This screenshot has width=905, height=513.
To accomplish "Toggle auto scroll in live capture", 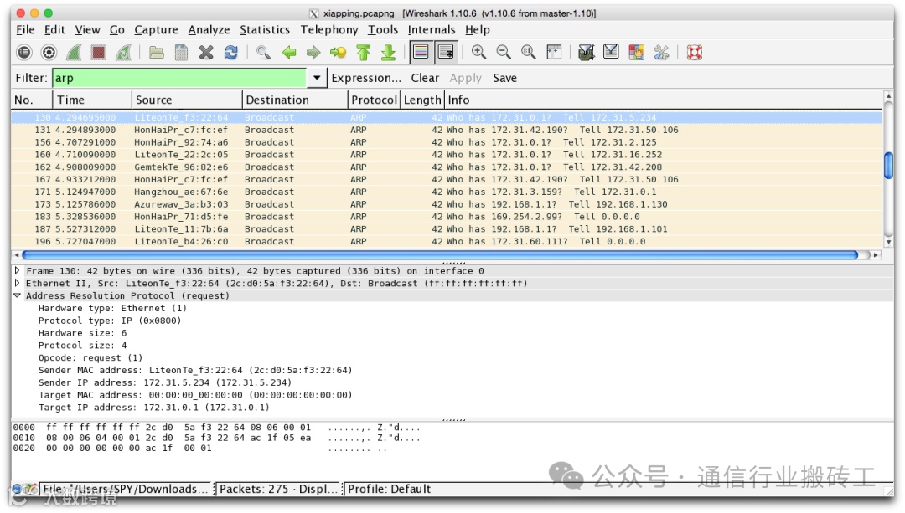I will pos(446,53).
